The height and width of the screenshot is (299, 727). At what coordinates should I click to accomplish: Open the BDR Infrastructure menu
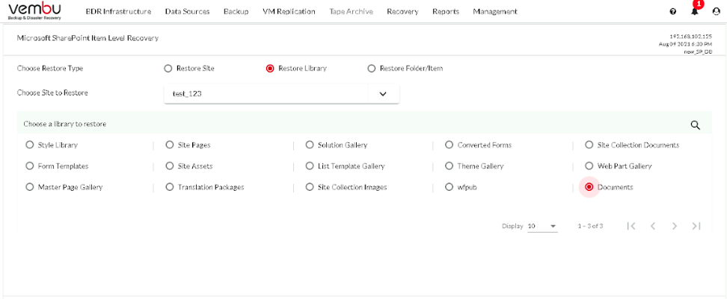118,11
